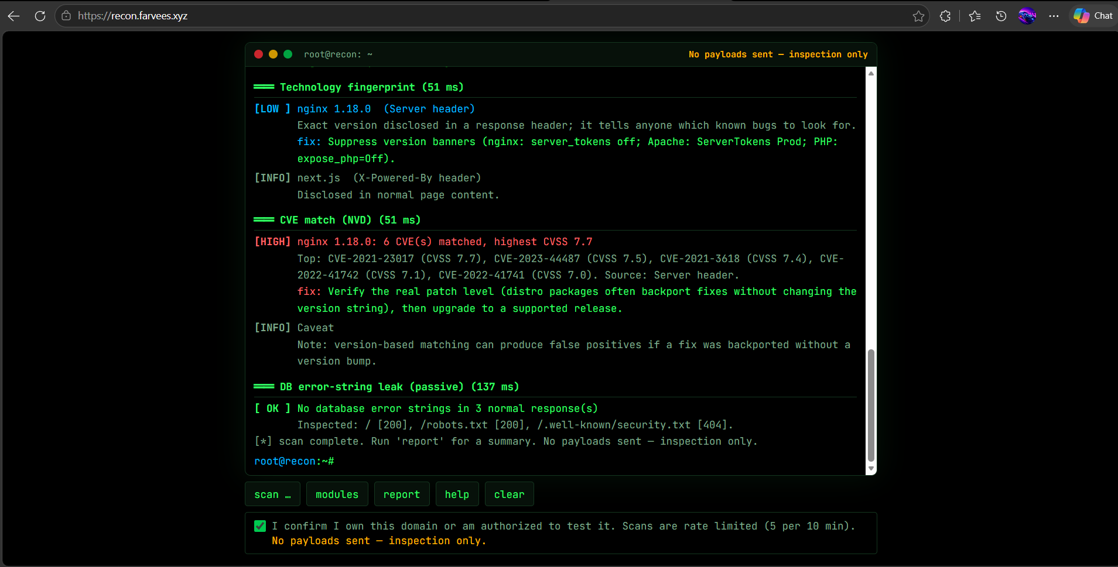Open browser Extensions puzzle icon
Viewport: 1118px width, 567px height.
click(x=945, y=16)
